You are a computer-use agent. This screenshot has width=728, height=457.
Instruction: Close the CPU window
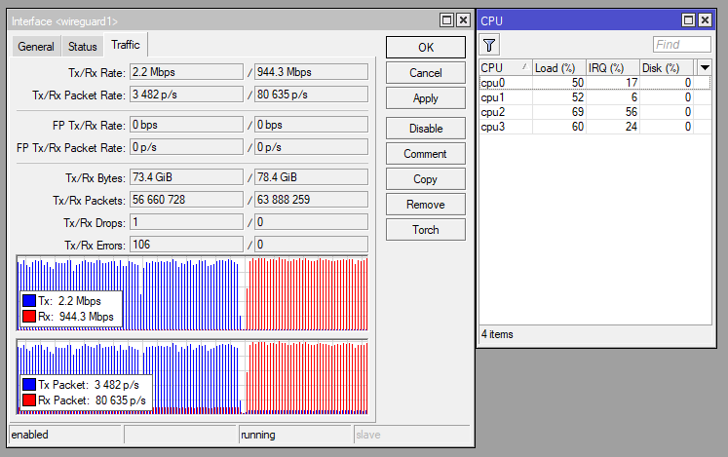coord(705,19)
